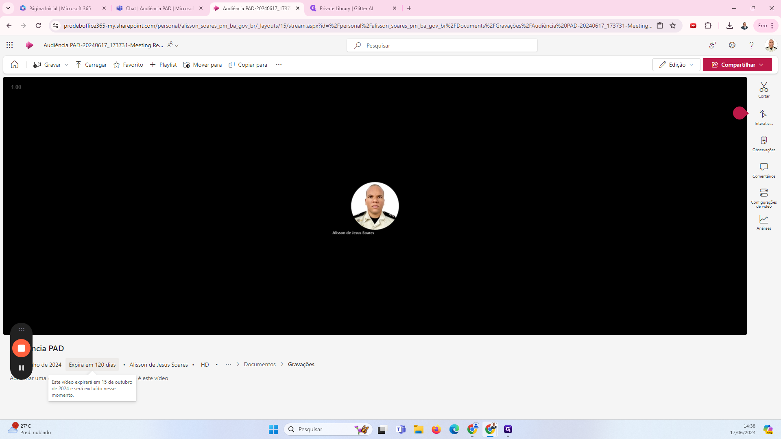Mark video as Favorito
Screen dimensions: 781x439
(128, 65)
